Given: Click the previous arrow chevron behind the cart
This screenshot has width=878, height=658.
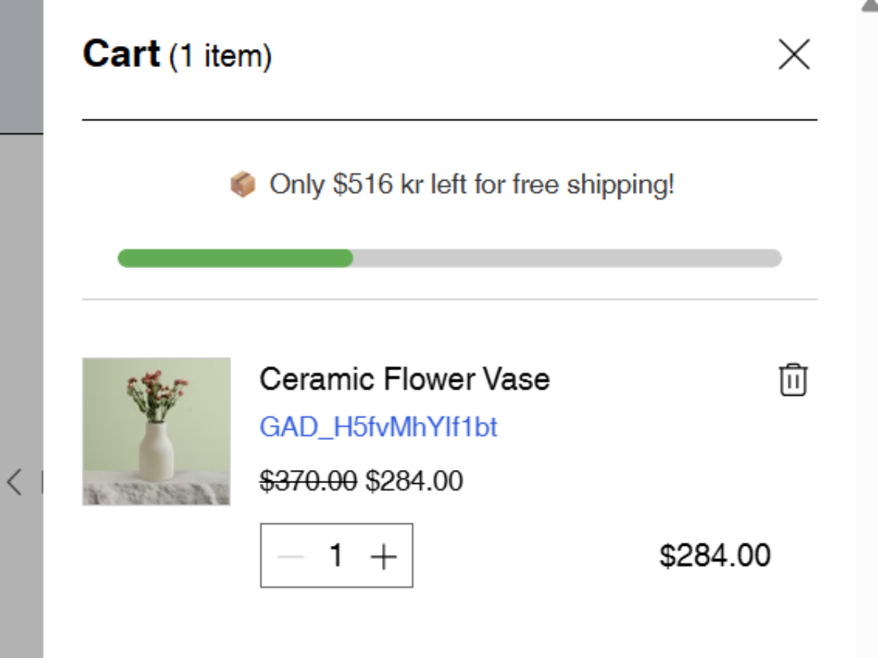Looking at the screenshot, I should 14,481.
